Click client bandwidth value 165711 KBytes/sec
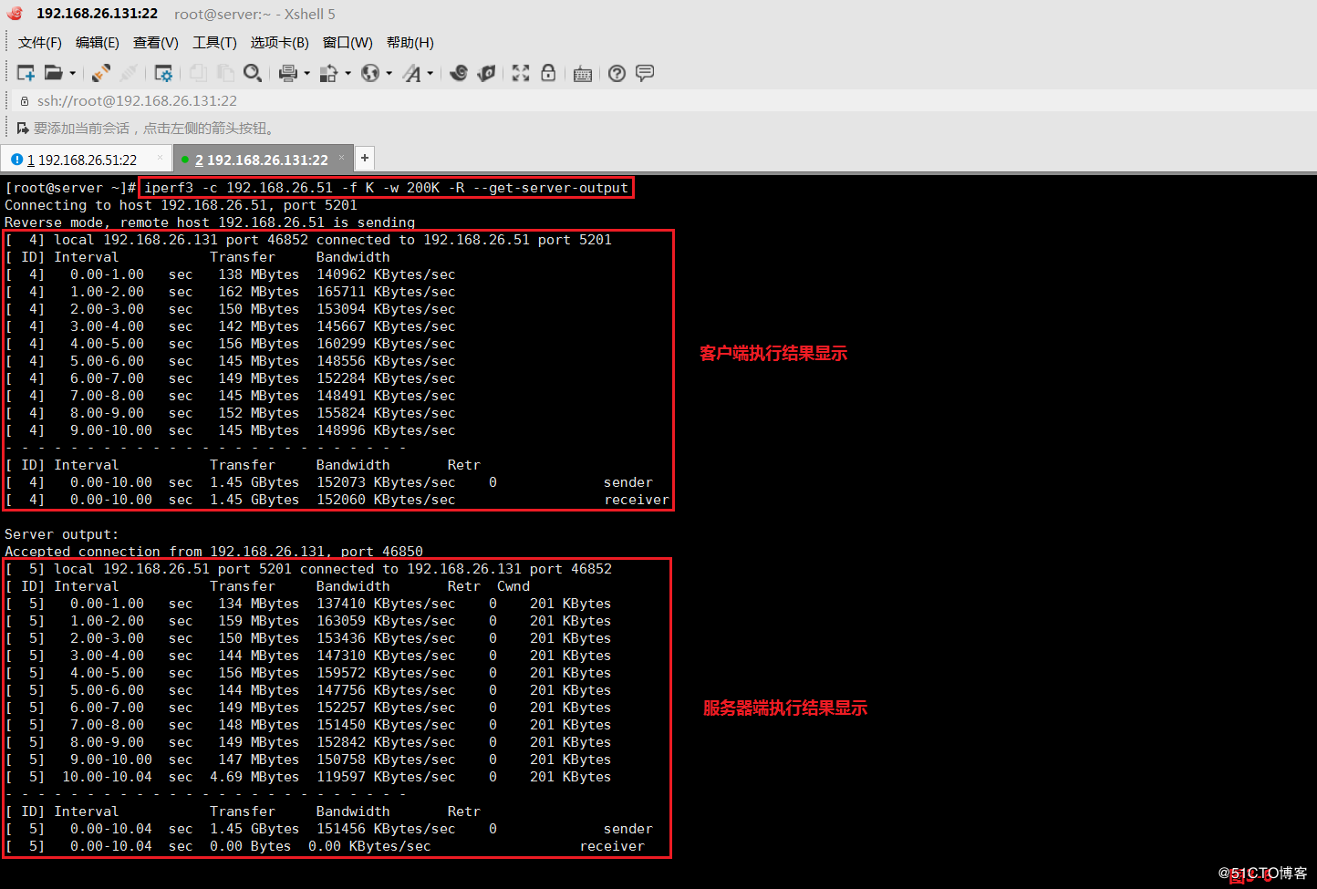The width and height of the screenshot is (1317, 889). (x=386, y=292)
